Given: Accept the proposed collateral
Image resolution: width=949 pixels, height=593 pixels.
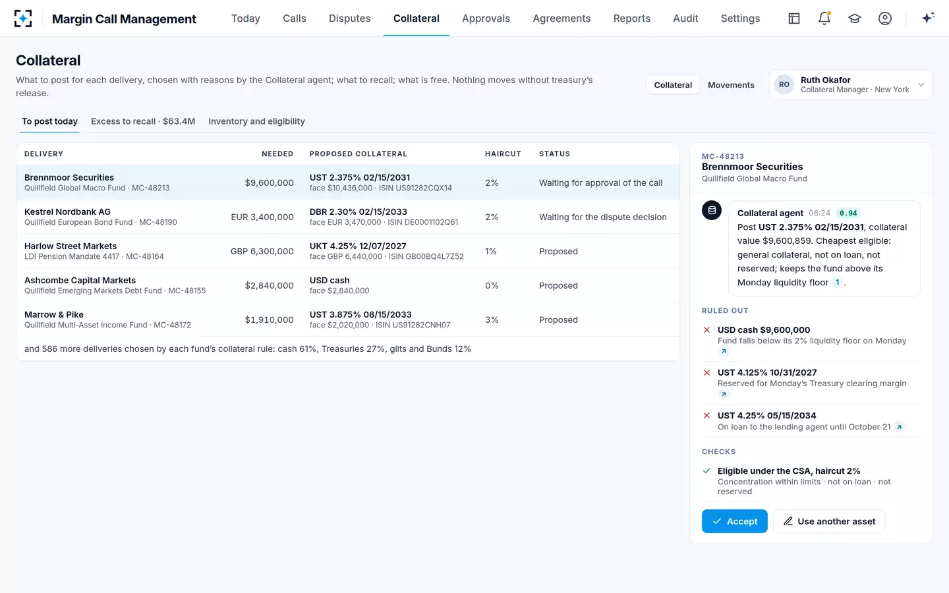Looking at the screenshot, I should [735, 521].
